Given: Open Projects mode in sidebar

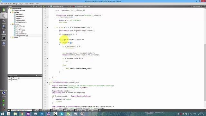Looking at the screenshot, I should pyautogui.click(x=4, y=33).
